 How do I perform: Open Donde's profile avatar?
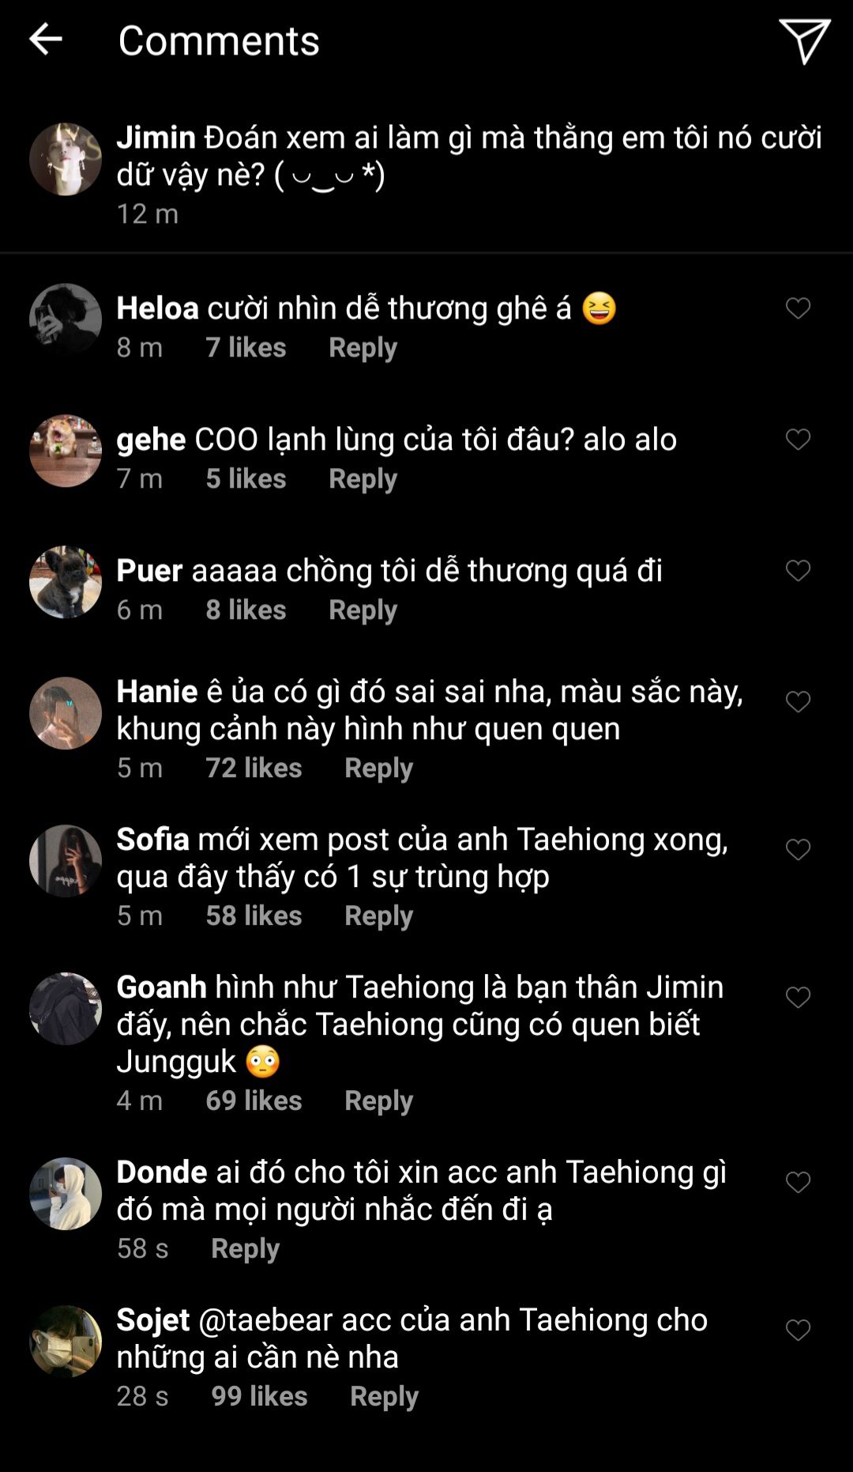pos(66,1194)
